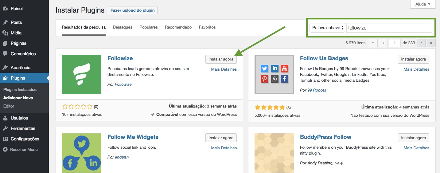The image size is (440, 173).
Task: Click the Recolher Menu arrow icon
Action: point(5,149)
